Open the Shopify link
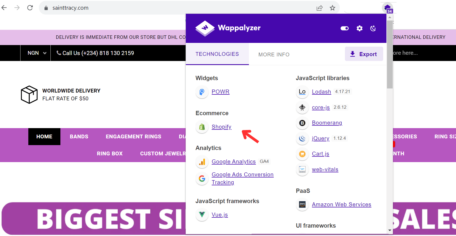 pos(221,127)
